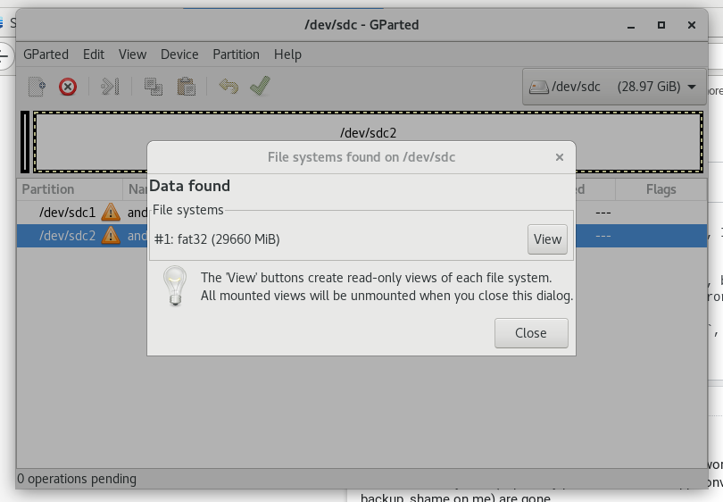
Task: Click the green Apply operations checkmark
Action: [260, 86]
